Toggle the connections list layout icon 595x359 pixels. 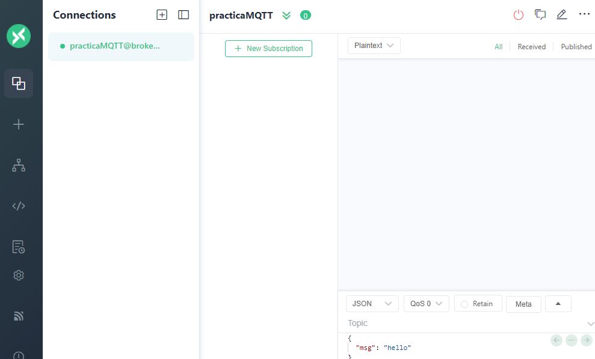pyautogui.click(x=183, y=15)
